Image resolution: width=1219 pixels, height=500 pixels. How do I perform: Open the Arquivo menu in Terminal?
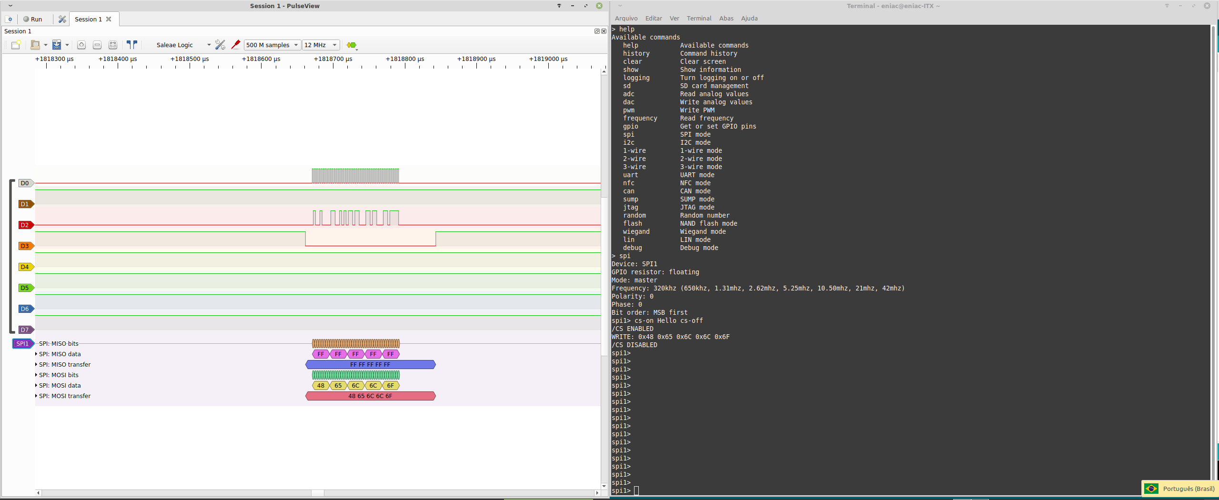click(626, 18)
